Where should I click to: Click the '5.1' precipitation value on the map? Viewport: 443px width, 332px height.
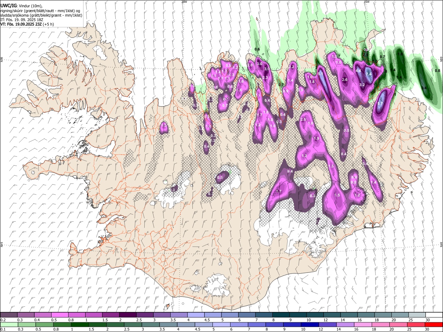[320, 74]
